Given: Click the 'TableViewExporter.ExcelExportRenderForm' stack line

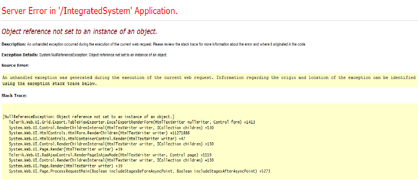Looking at the screenshot, I should [x=132, y=122].
